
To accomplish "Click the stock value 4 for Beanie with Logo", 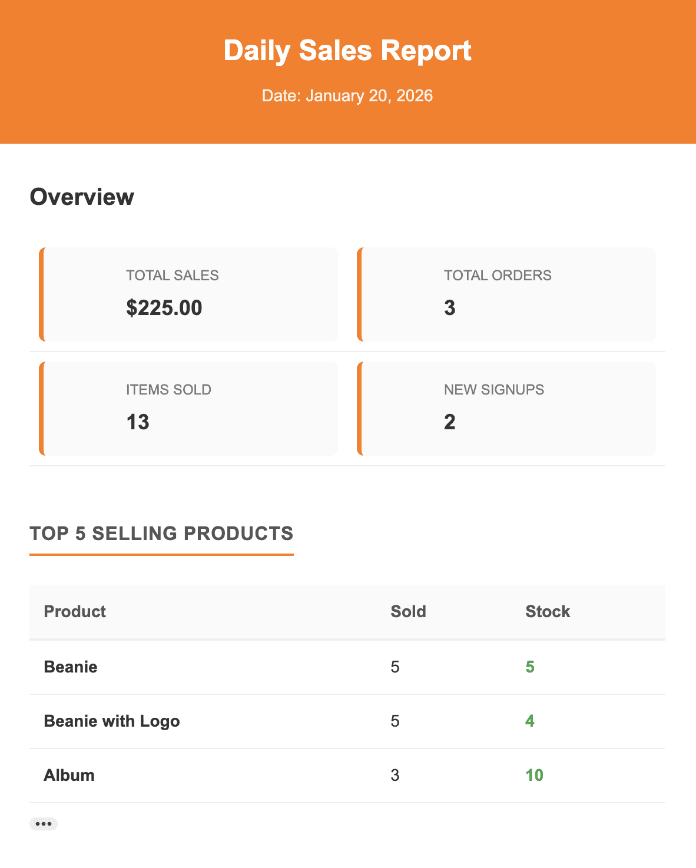I will tap(530, 721).
